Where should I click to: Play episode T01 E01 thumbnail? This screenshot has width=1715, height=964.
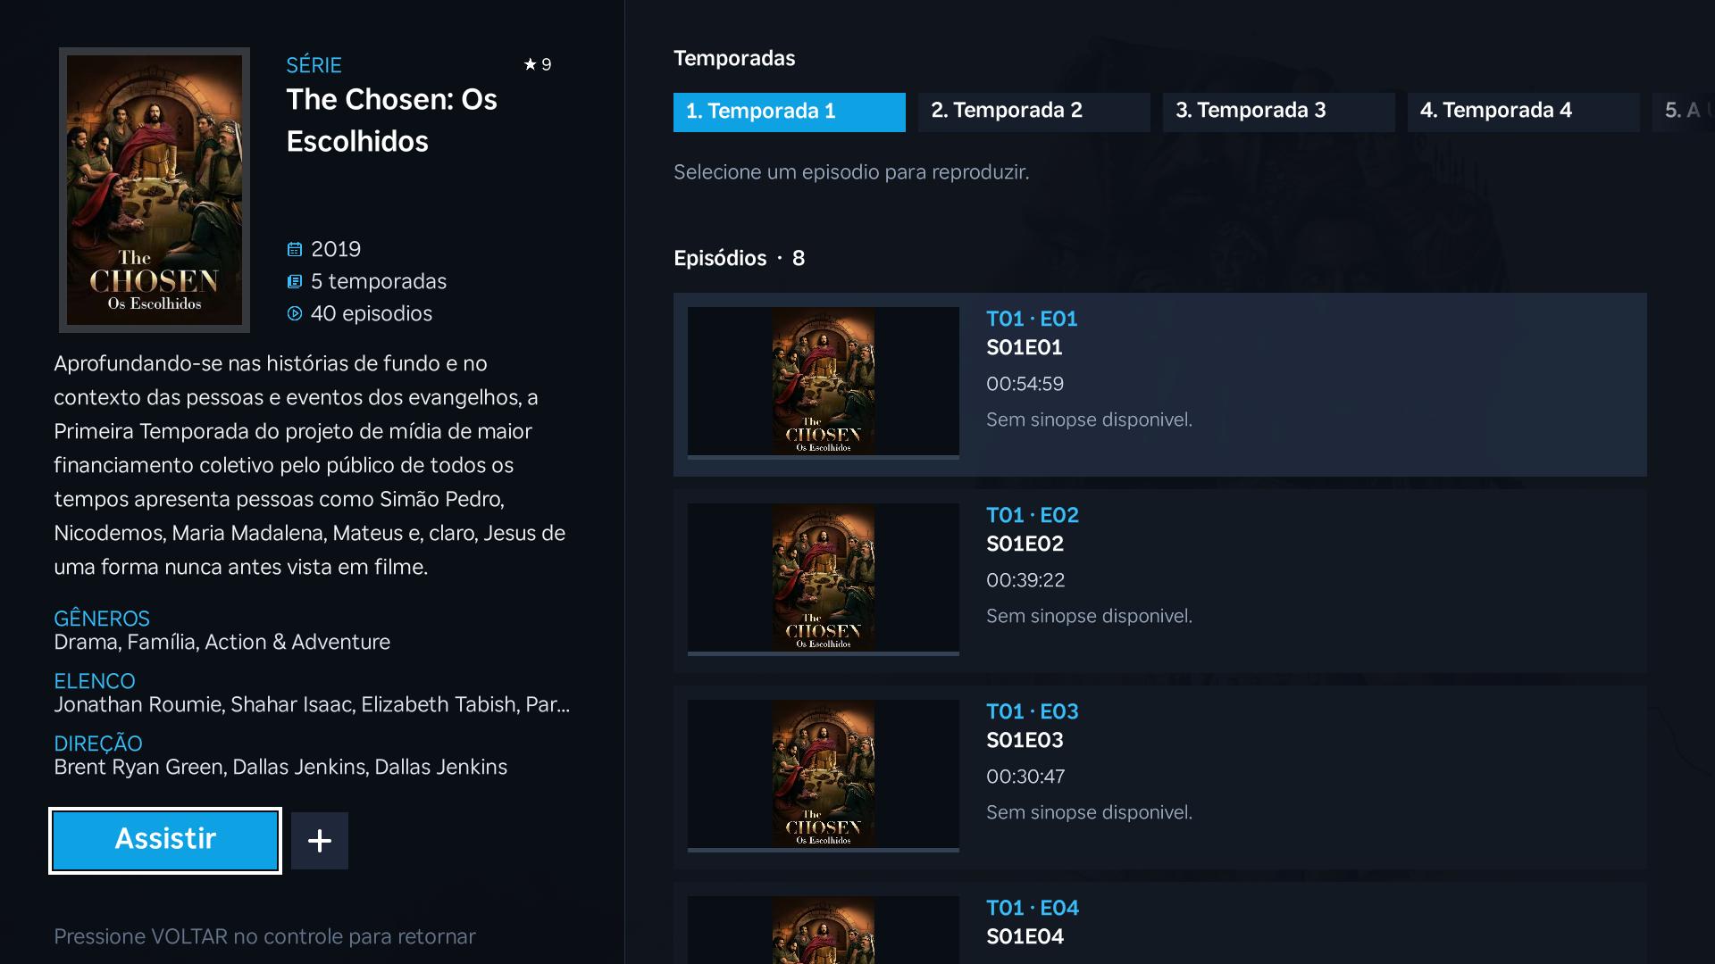tap(824, 381)
